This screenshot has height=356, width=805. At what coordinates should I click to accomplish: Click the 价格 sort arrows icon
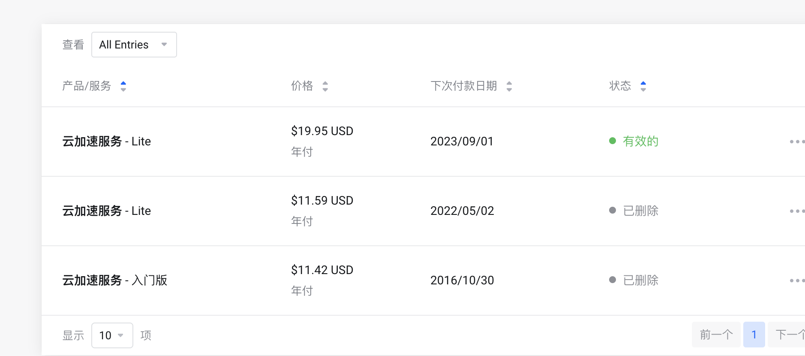[325, 86]
